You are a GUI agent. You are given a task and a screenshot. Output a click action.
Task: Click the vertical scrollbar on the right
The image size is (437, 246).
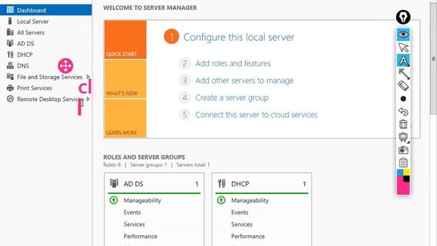(x=433, y=59)
